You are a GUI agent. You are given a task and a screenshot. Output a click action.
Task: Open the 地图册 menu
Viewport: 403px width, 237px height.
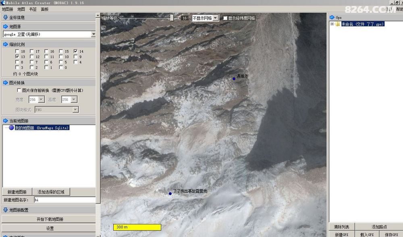pos(7,9)
